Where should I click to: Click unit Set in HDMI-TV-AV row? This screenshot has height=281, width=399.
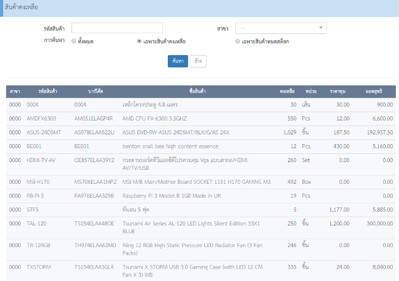306,160
